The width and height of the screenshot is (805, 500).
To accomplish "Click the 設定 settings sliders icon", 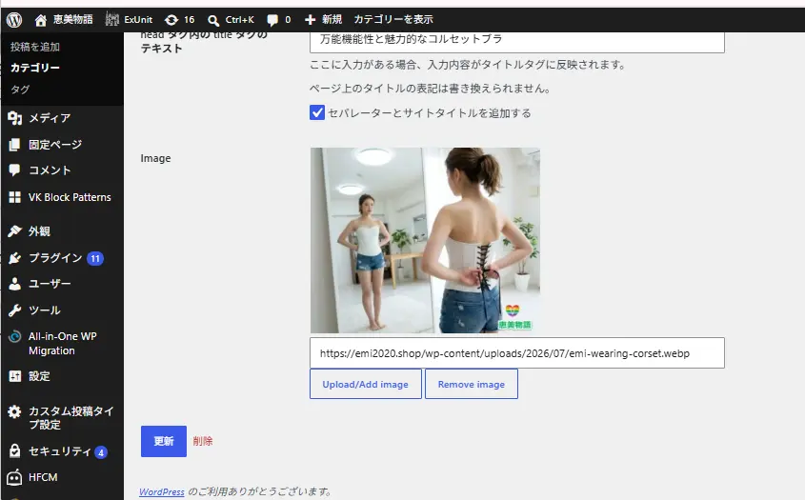I will coord(15,376).
